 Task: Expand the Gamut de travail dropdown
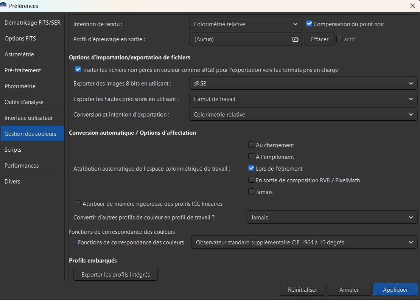[x=303, y=99]
